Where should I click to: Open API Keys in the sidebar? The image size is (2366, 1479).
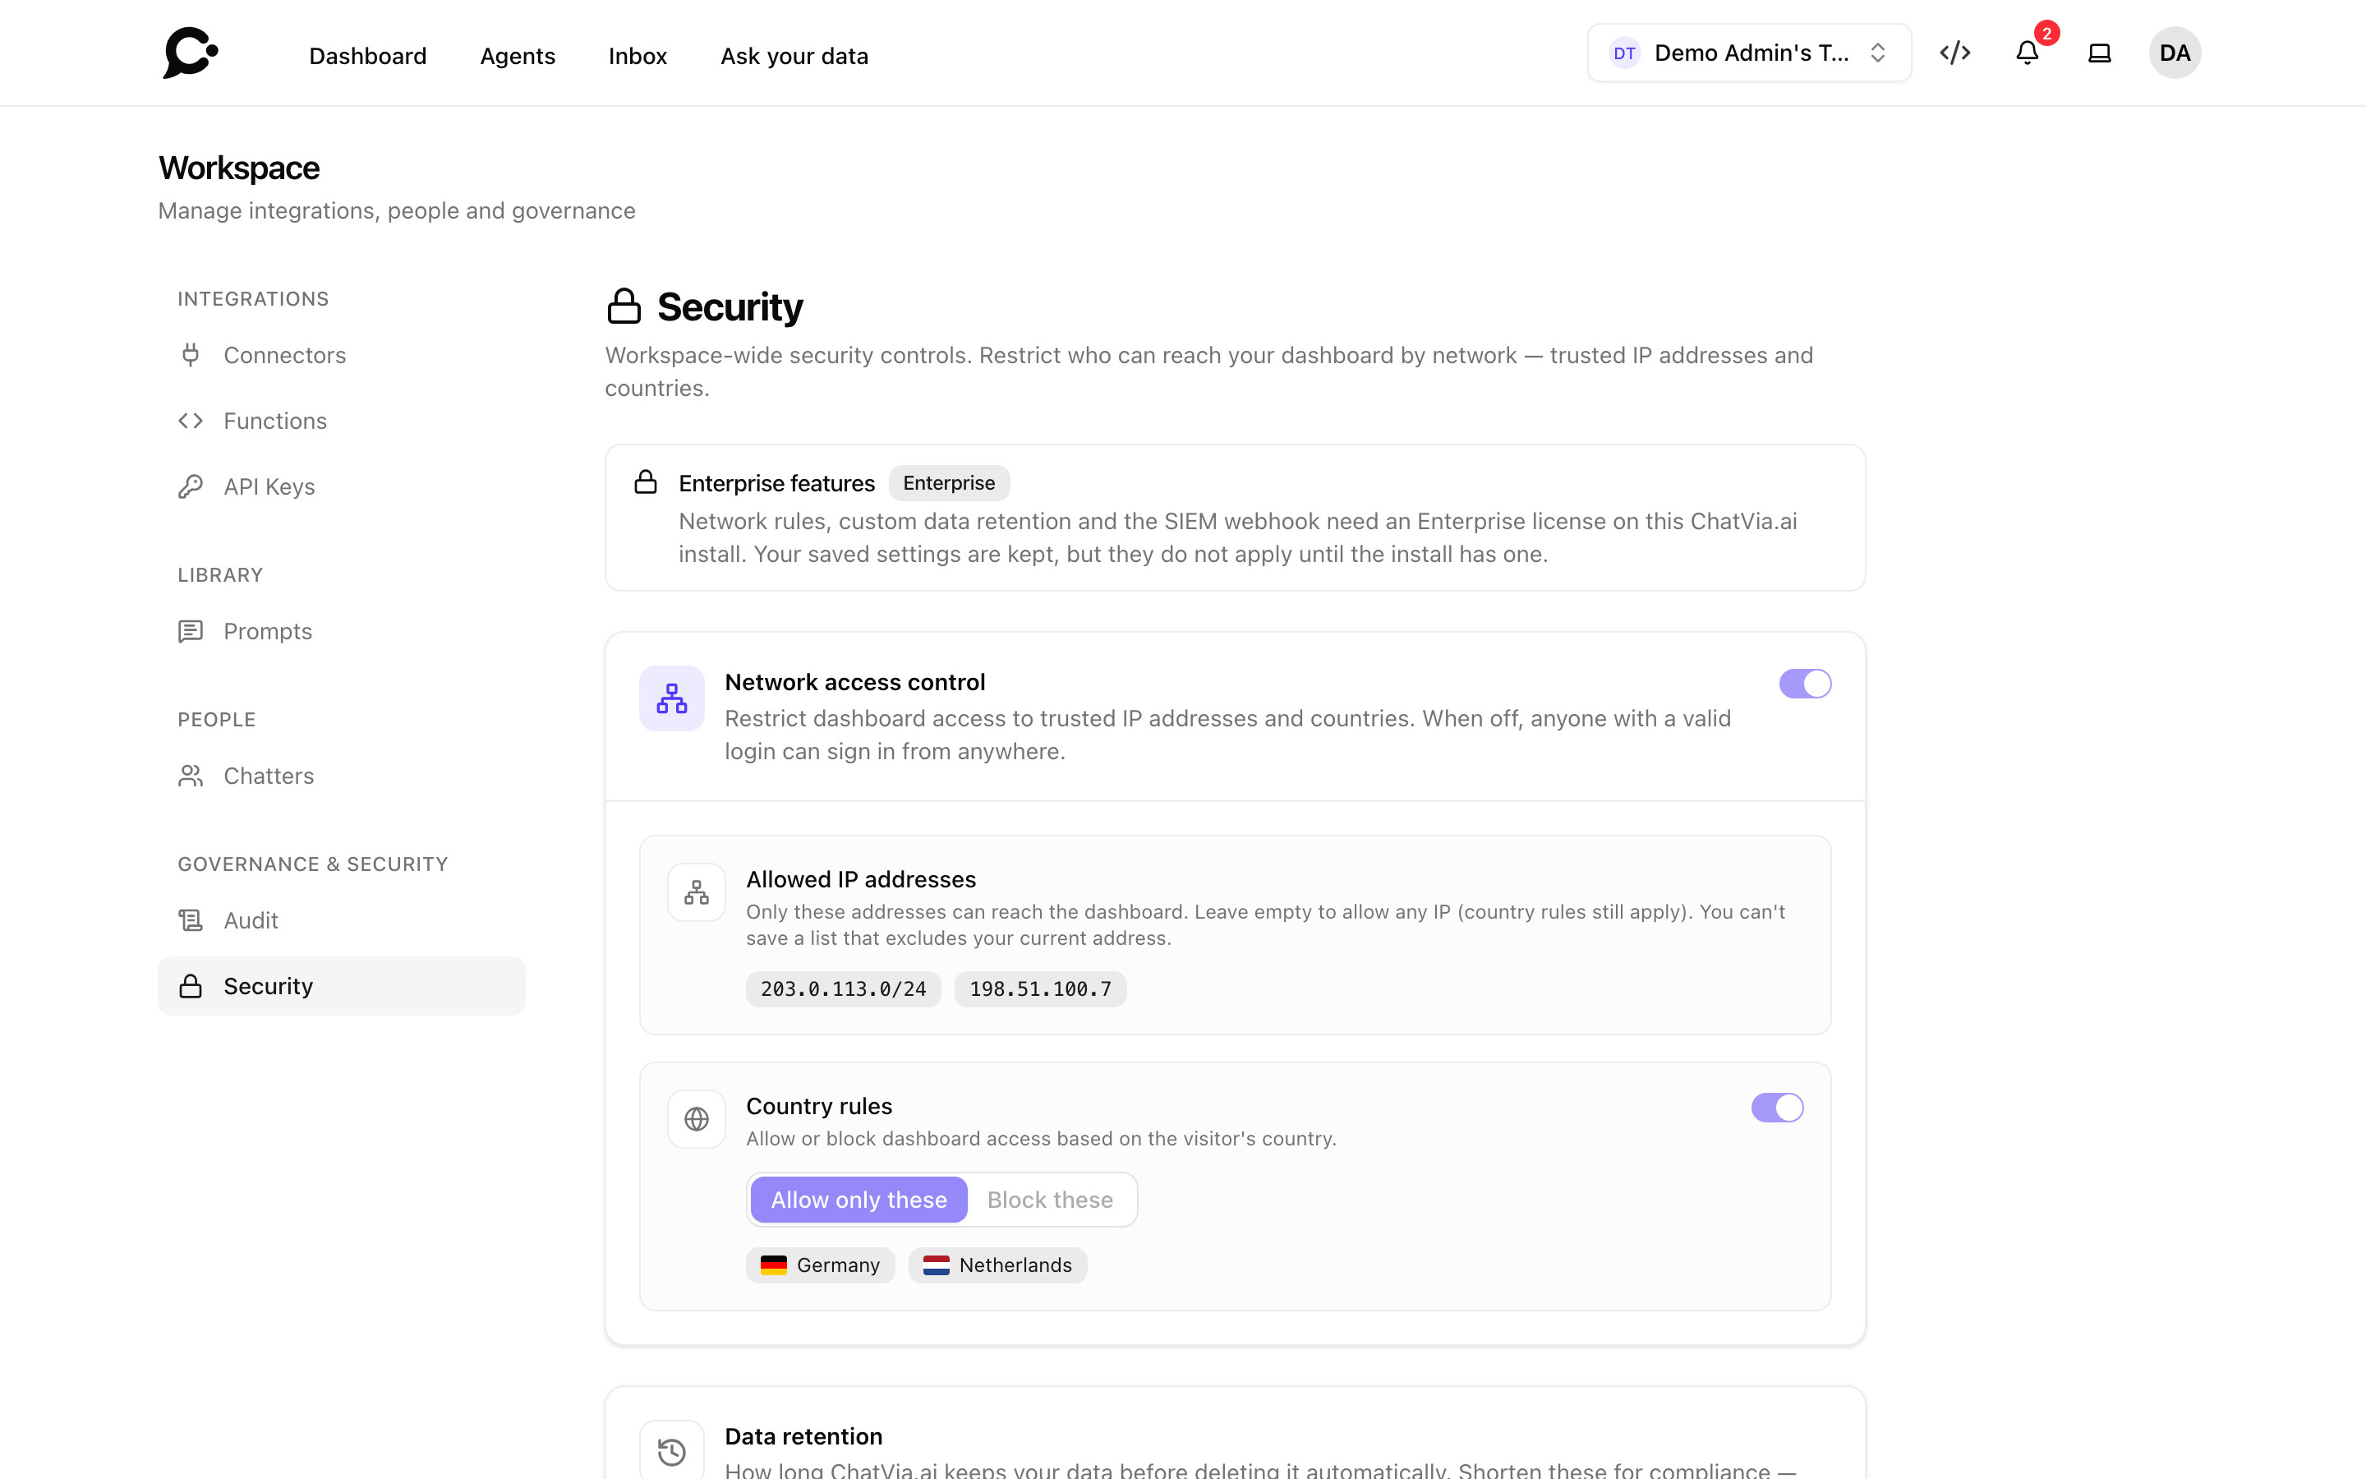tap(341, 486)
